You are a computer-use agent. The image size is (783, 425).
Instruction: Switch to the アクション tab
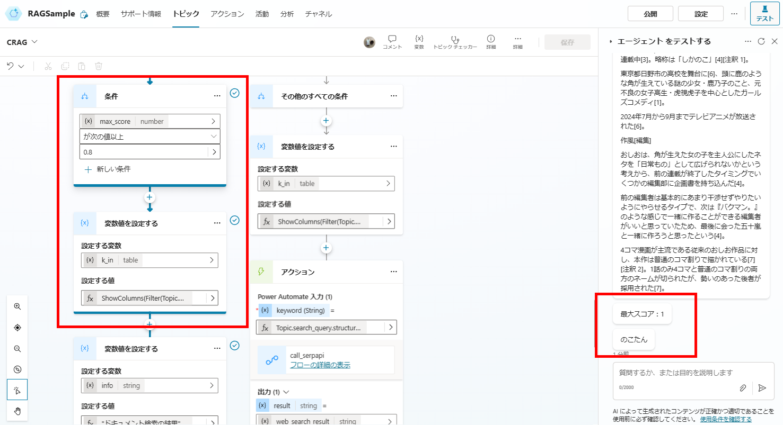(227, 14)
